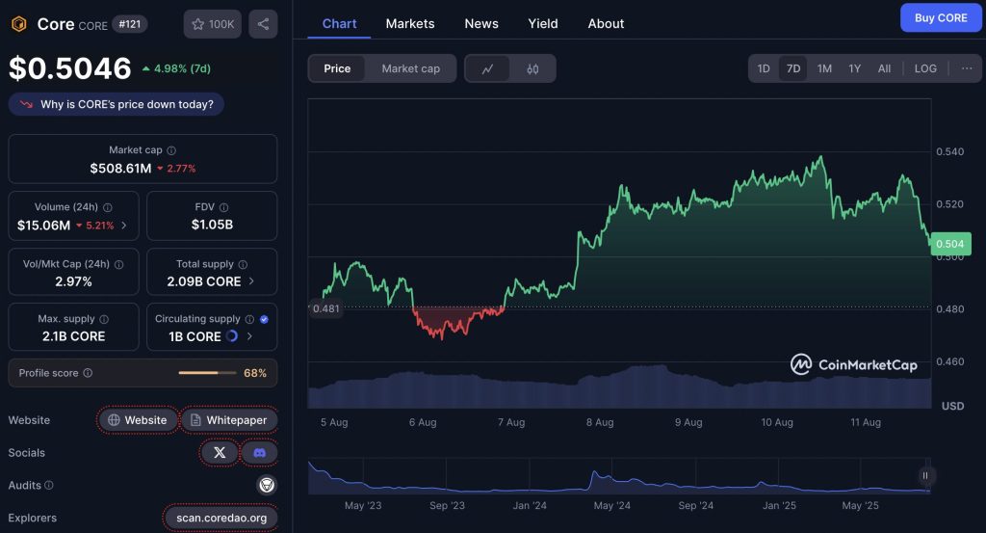Click the Core coin logo icon
986x533 pixels.
point(19,24)
